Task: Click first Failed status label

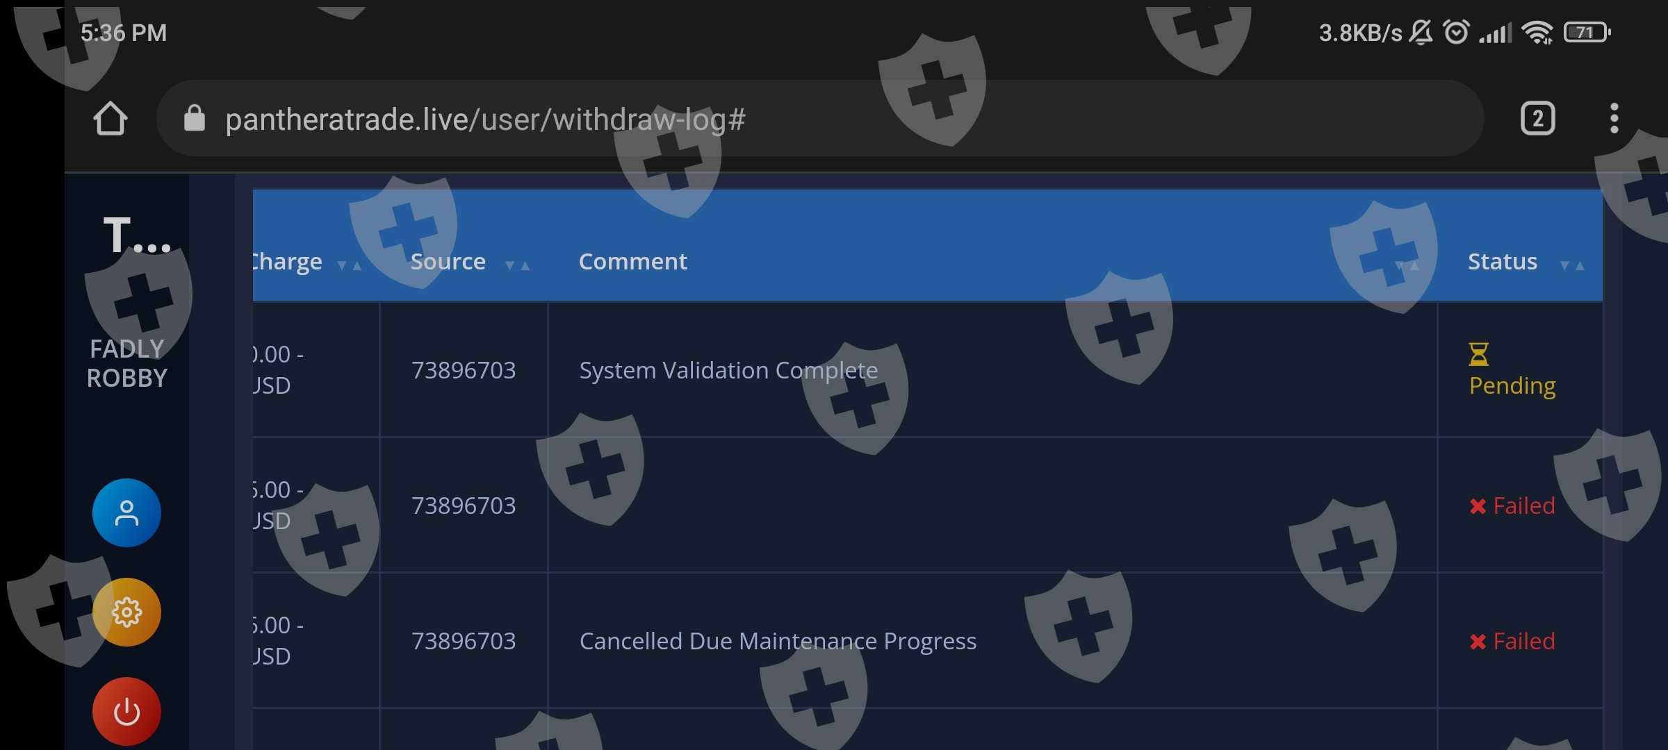Action: 1523,506
